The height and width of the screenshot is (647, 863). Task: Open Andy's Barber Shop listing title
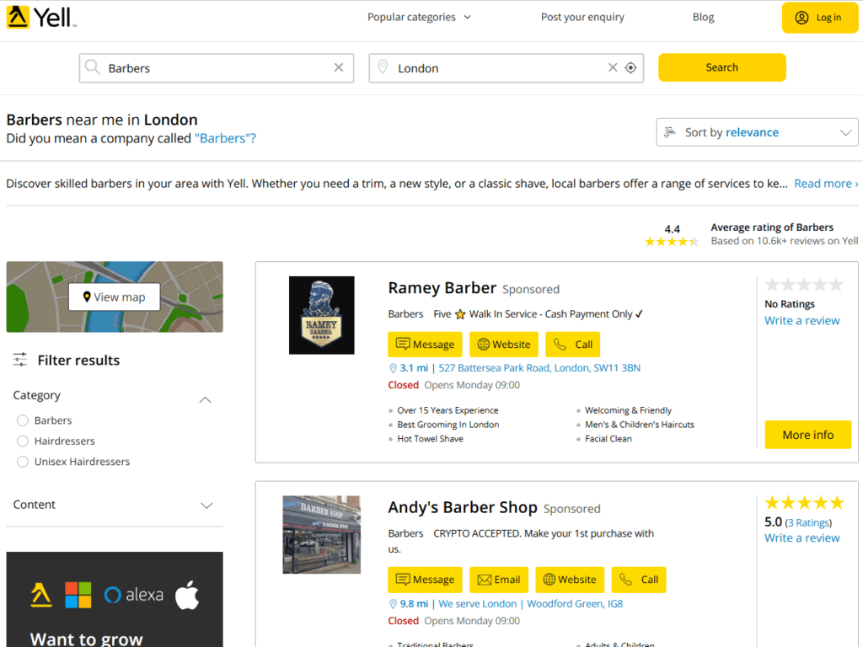pos(463,507)
